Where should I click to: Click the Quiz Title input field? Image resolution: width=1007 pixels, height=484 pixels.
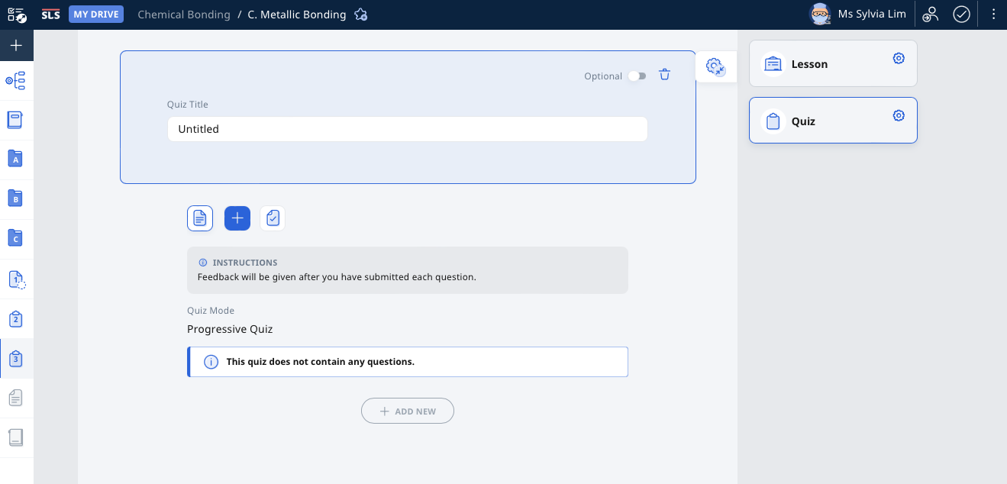[x=407, y=129]
